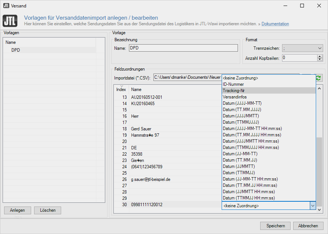Click Name column header in Vorlagen list
The width and height of the screenshot is (328, 234).
pos(50,42)
